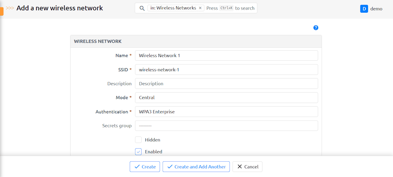
Task: Uncheck the Enabled checkbox
Action: [x=139, y=152]
